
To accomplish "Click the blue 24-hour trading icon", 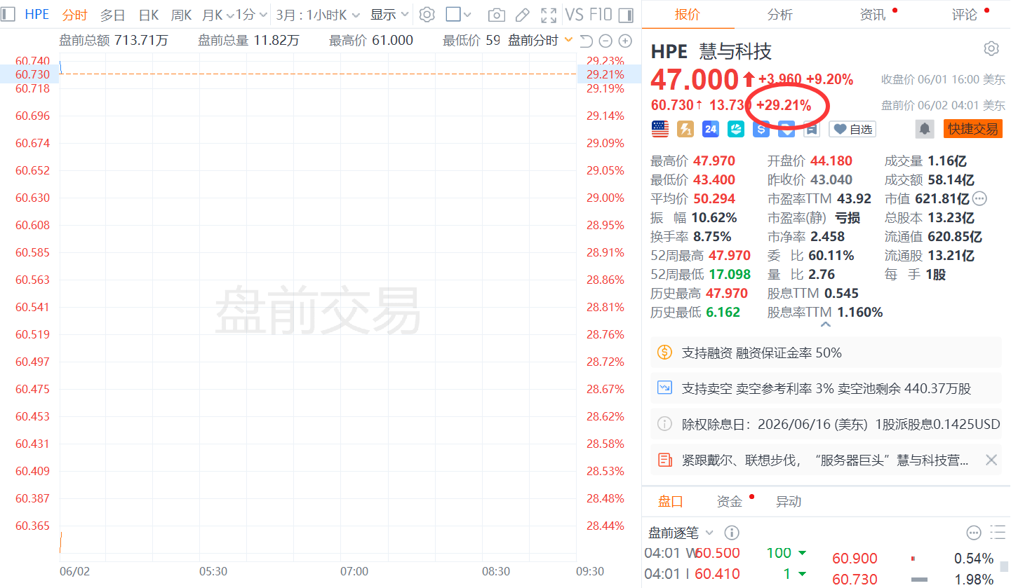I will [x=711, y=129].
